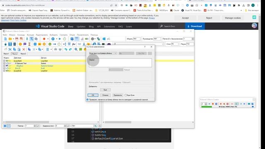
Task: Expand the gear settings dropdown arrow
Action: pos(95,39)
